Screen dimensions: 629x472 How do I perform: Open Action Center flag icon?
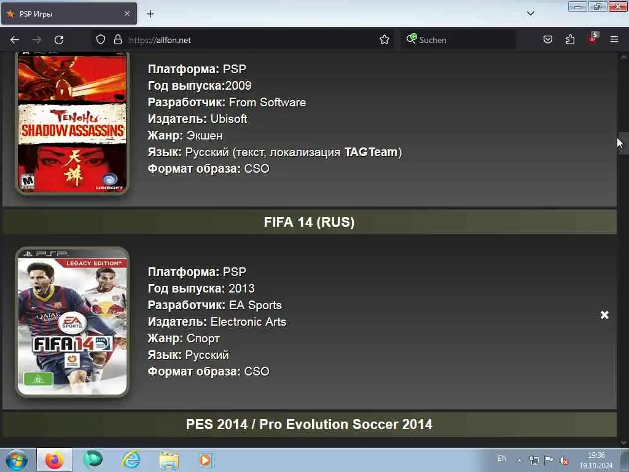tap(549, 460)
